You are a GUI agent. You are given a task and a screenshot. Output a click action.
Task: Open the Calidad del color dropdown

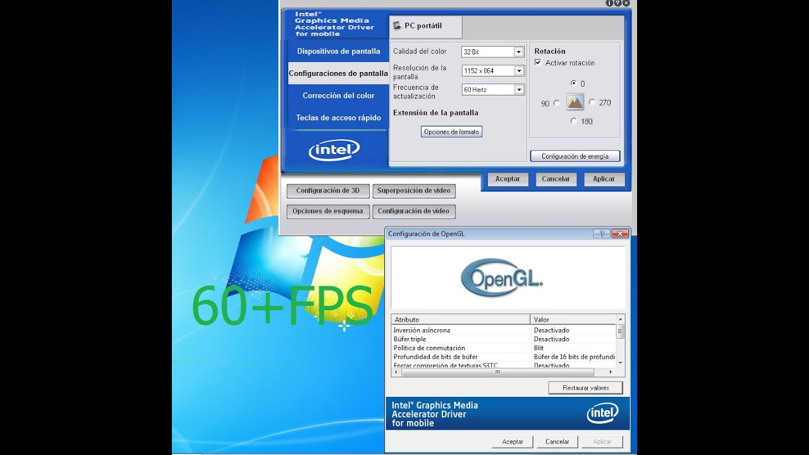493,52
